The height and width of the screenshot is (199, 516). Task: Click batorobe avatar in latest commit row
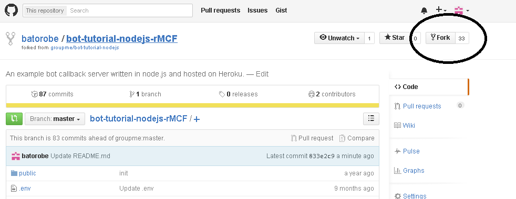(x=15, y=156)
